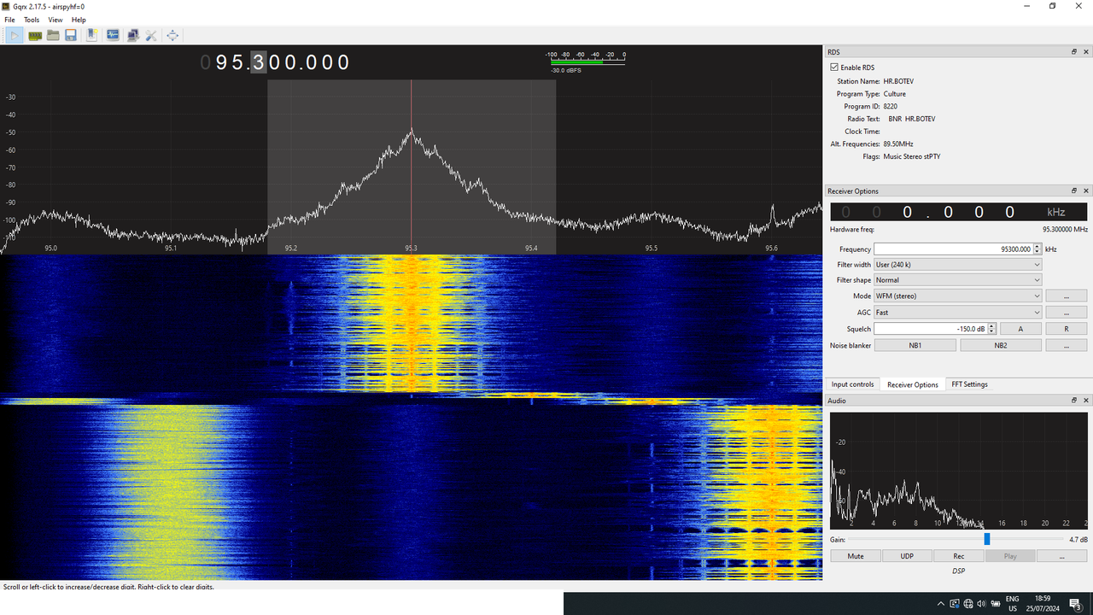Click the R squelch reset button

click(1066, 329)
